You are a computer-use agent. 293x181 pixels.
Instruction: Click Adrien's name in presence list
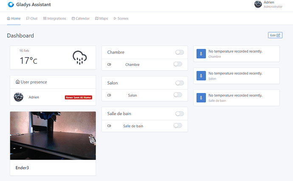[34, 97]
